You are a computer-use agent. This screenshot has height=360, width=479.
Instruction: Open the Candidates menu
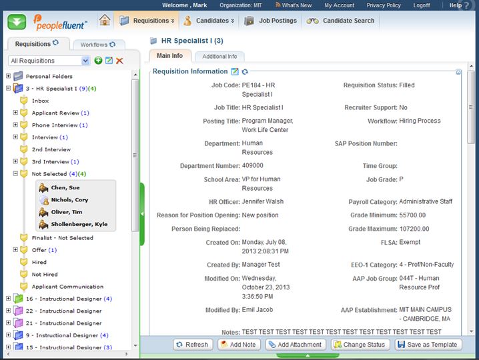tap(209, 21)
